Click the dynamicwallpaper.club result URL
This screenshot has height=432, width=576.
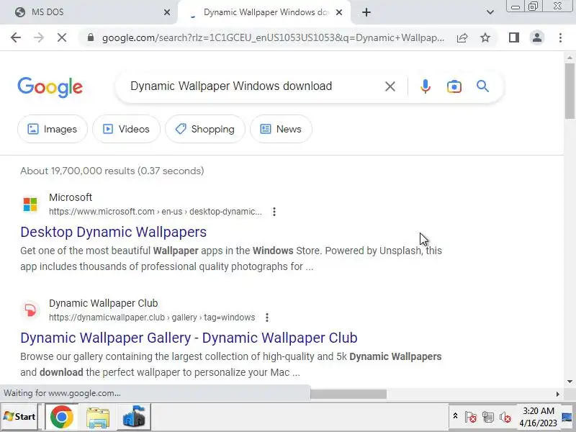coord(152,318)
